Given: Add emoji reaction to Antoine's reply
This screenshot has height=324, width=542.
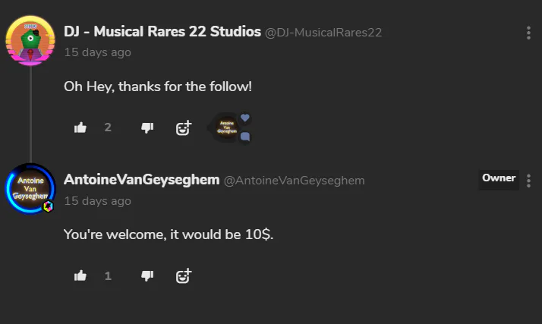Looking at the screenshot, I should point(184,275).
